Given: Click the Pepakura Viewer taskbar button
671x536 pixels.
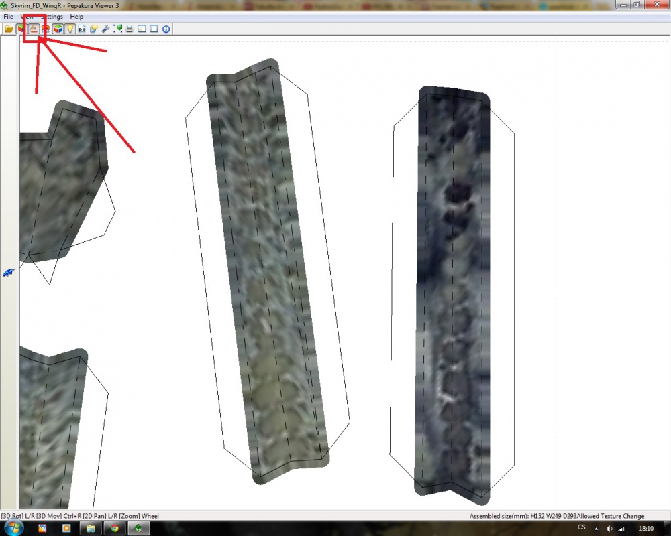Looking at the screenshot, I should point(139,529).
